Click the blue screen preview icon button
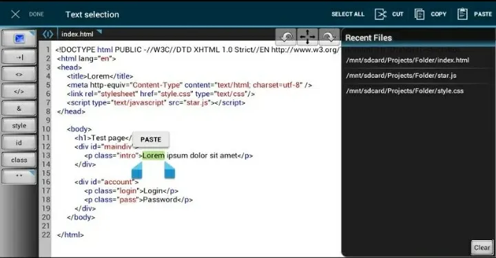Viewport: 496px width, 258px height. (x=19, y=39)
